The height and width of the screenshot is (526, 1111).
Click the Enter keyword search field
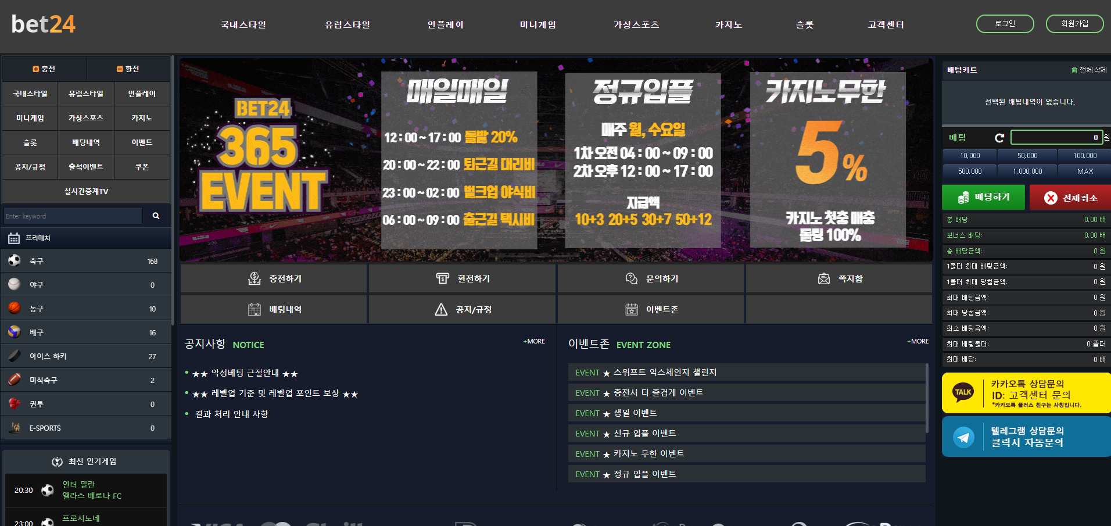tap(73, 216)
